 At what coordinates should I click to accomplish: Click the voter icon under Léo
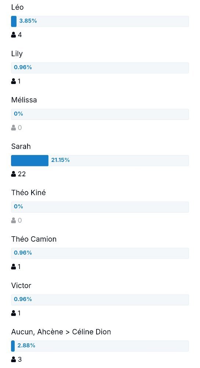click(14, 35)
